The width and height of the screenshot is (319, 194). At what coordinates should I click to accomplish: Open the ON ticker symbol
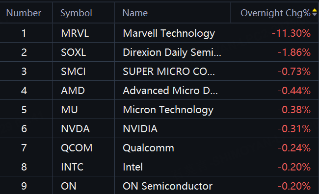tap(69, 186)
